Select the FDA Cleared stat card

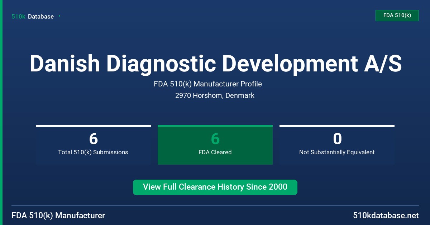(215, 145)
